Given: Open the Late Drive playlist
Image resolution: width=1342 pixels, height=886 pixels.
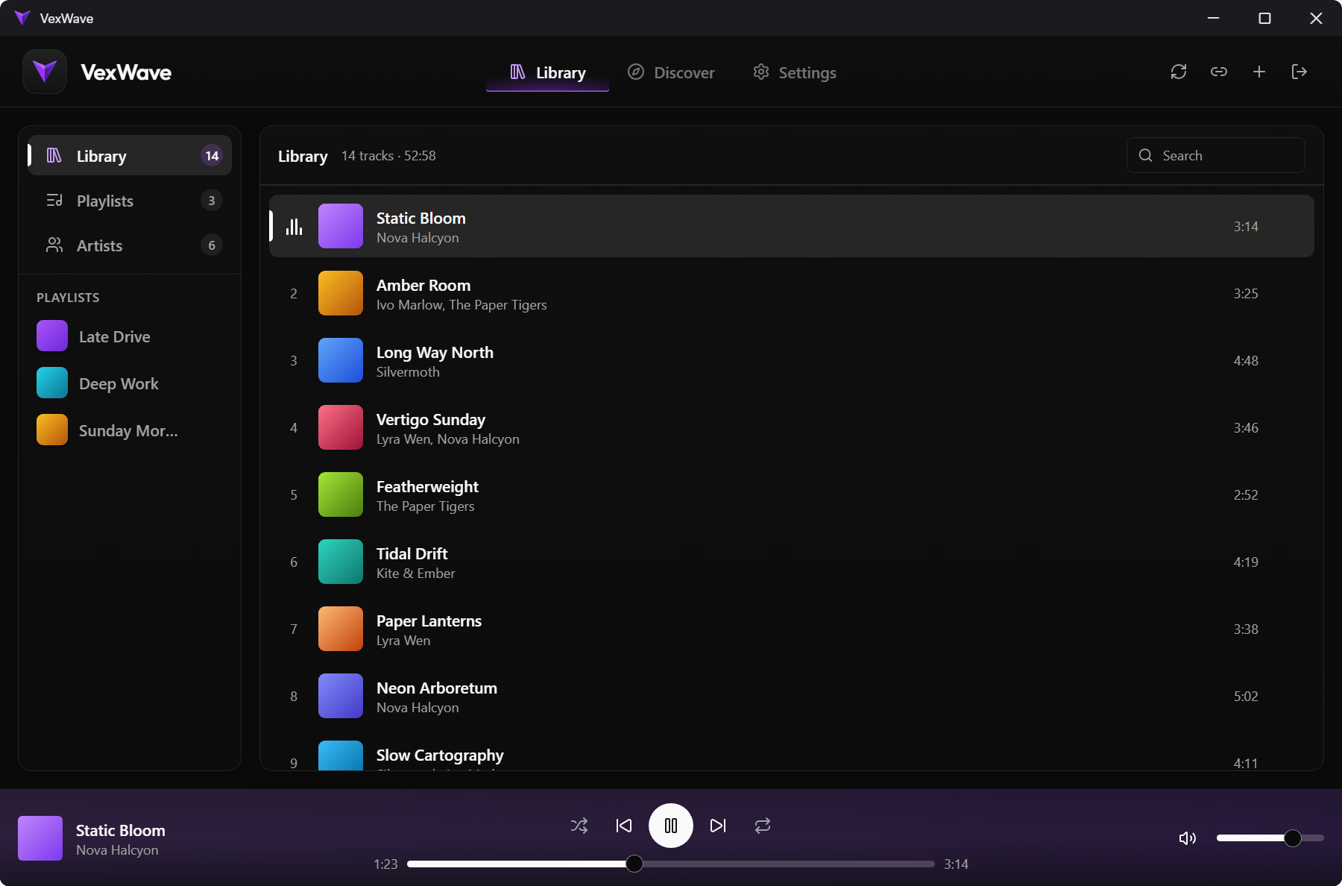Looking at the screenshot, I should coord(130,336).
